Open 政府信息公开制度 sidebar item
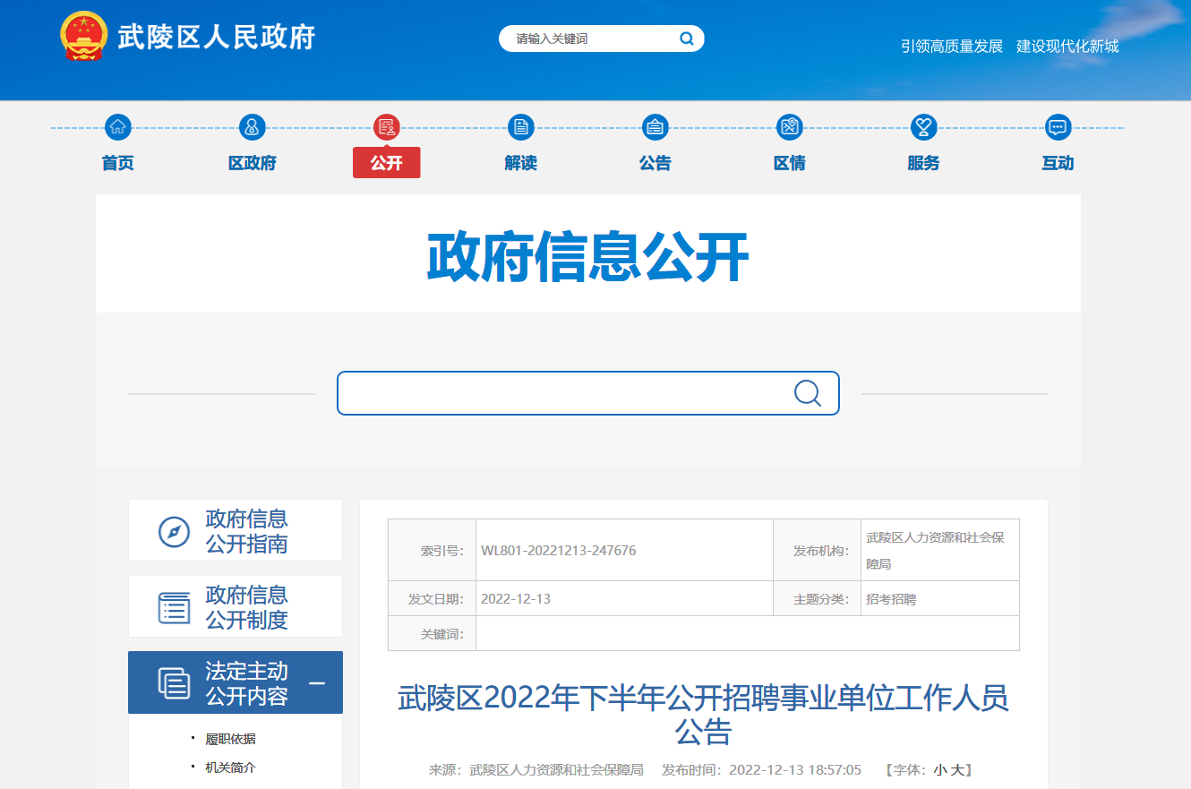This screenshot has width=1191, height=789. click(x=236, y=607)
